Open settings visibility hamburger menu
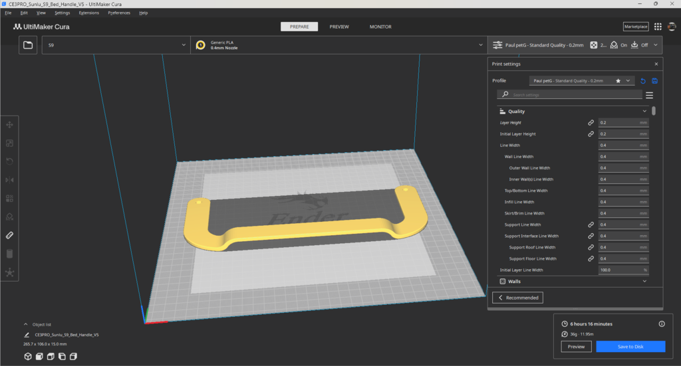 pos(649,95)
